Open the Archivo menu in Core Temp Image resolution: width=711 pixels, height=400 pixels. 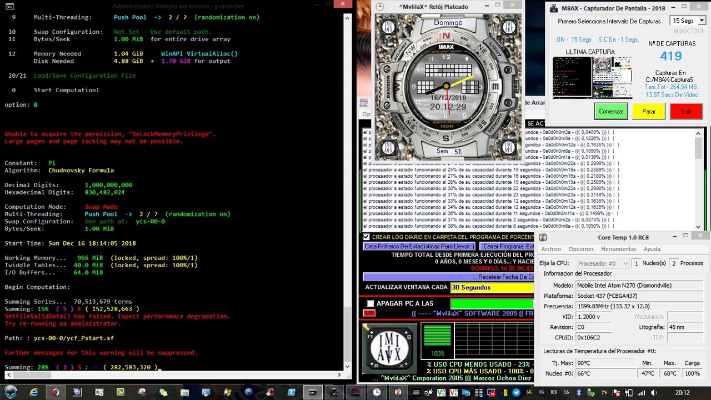pyautogui.click(x=551, y=249)
